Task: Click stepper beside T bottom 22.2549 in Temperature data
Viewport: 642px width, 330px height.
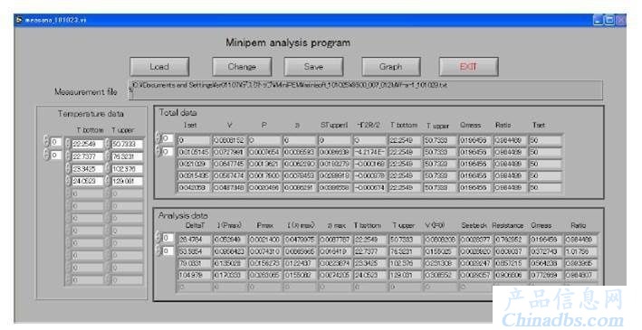Action: tap(68, 144)
